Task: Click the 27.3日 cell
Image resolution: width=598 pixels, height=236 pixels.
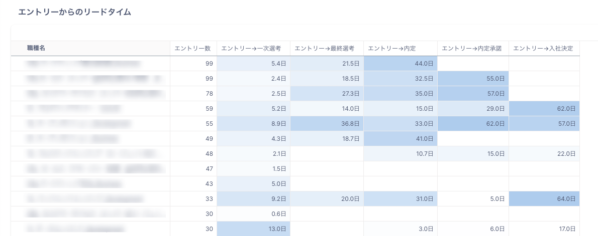Action: coord(327,94)
